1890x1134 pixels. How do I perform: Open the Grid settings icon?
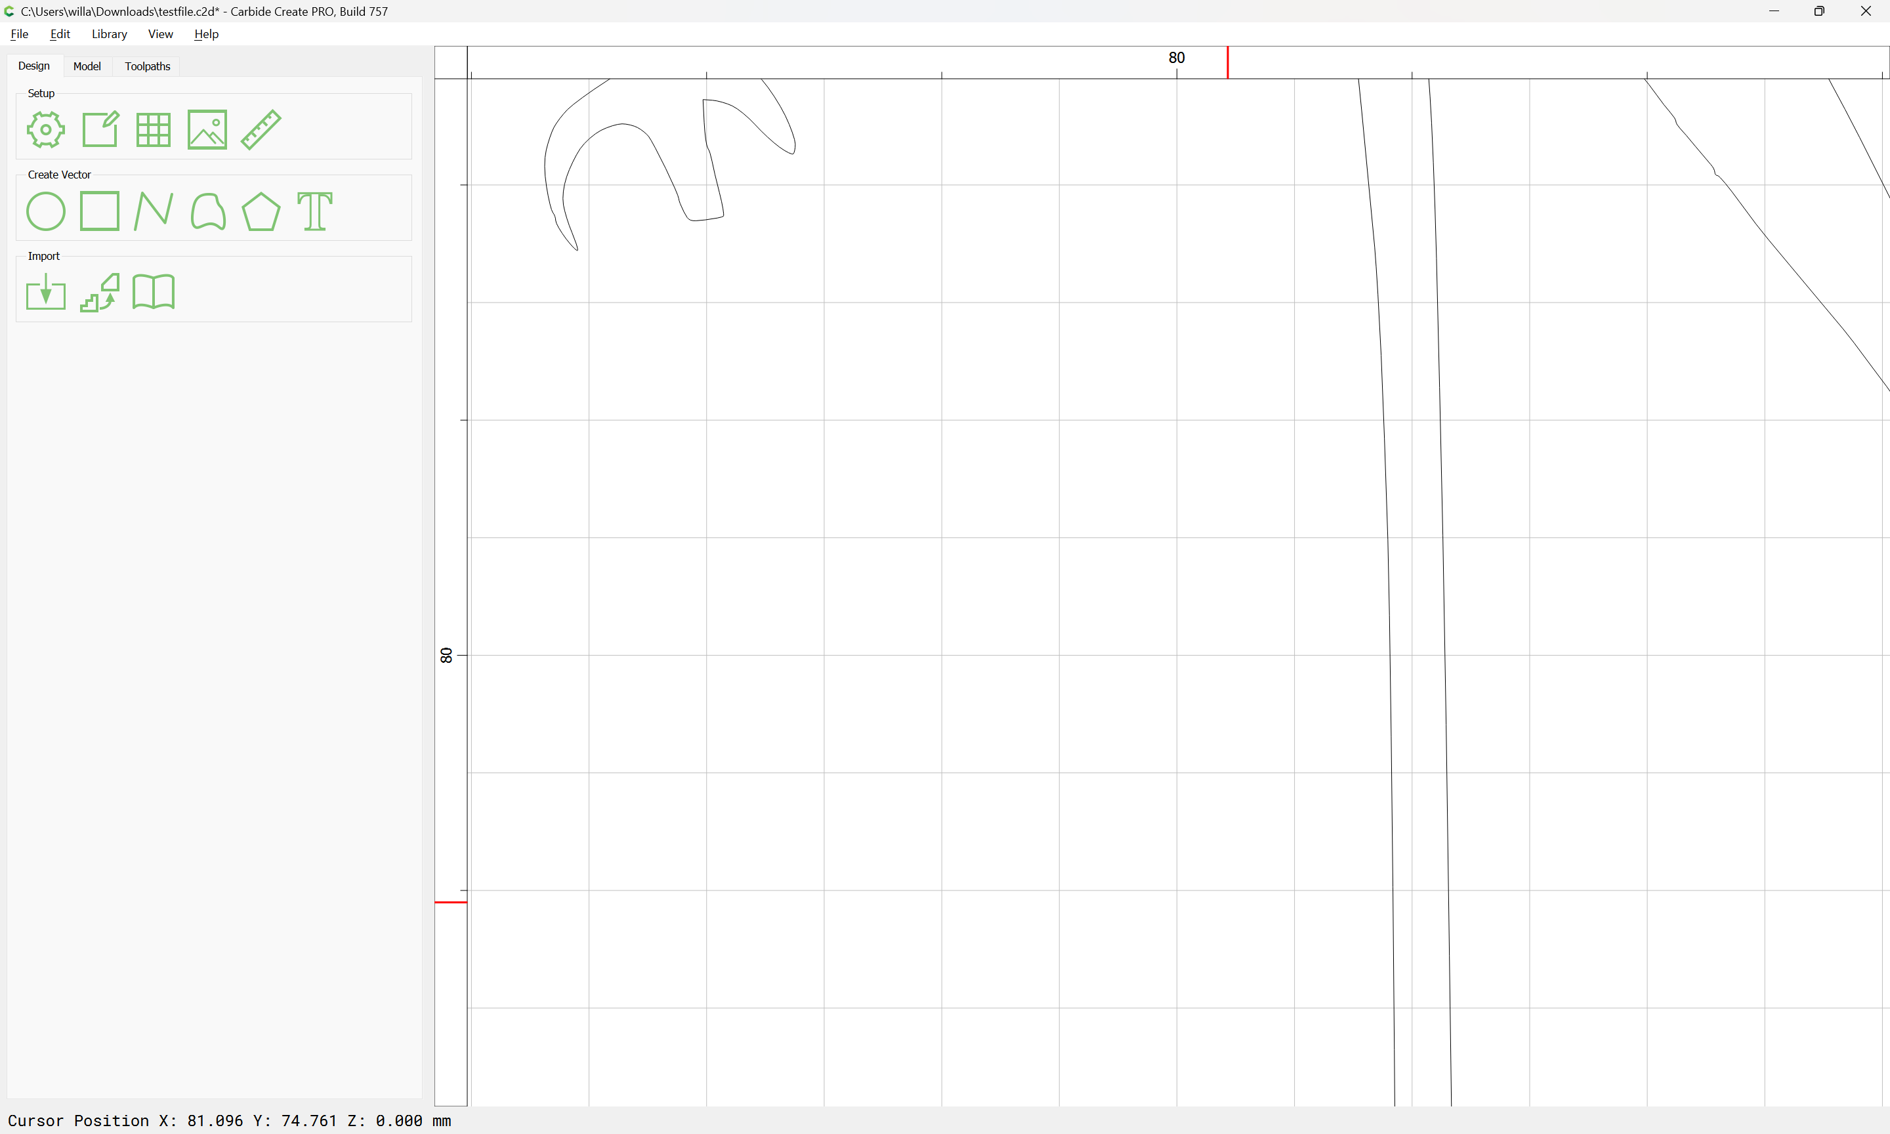(154, 130)
